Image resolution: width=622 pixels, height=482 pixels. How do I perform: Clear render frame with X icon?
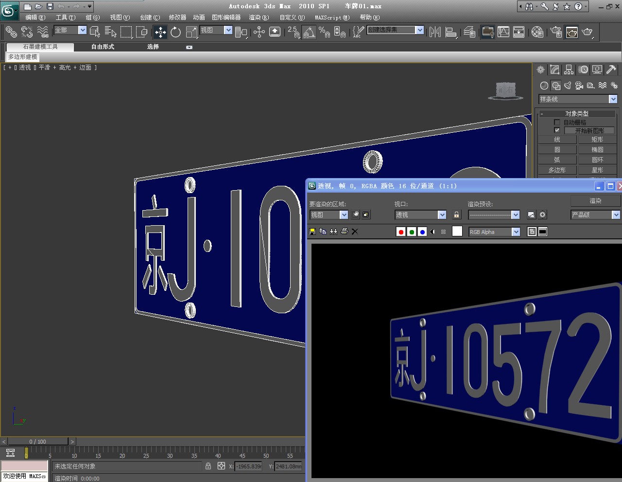tap(355, 232)
